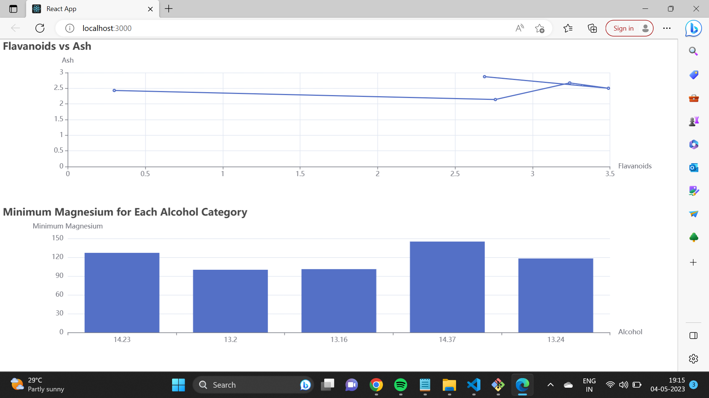Screen dimensions: 709x398
Task: Open the tab actions menu icon
Action: pos(13,9)
